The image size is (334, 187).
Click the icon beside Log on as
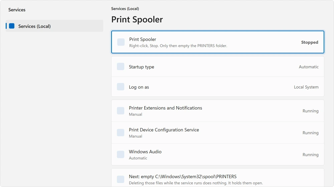point(121,87)
